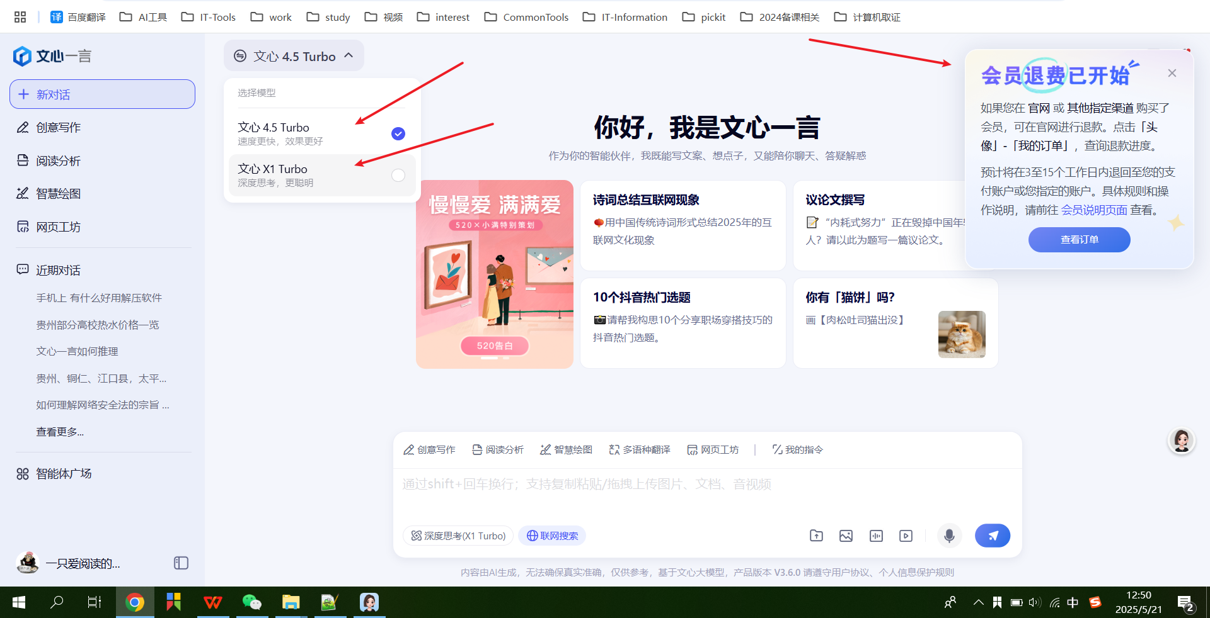
Task: Toggle 联网搜索 web search
Action: pyautogui.click(x=552, y=536)
